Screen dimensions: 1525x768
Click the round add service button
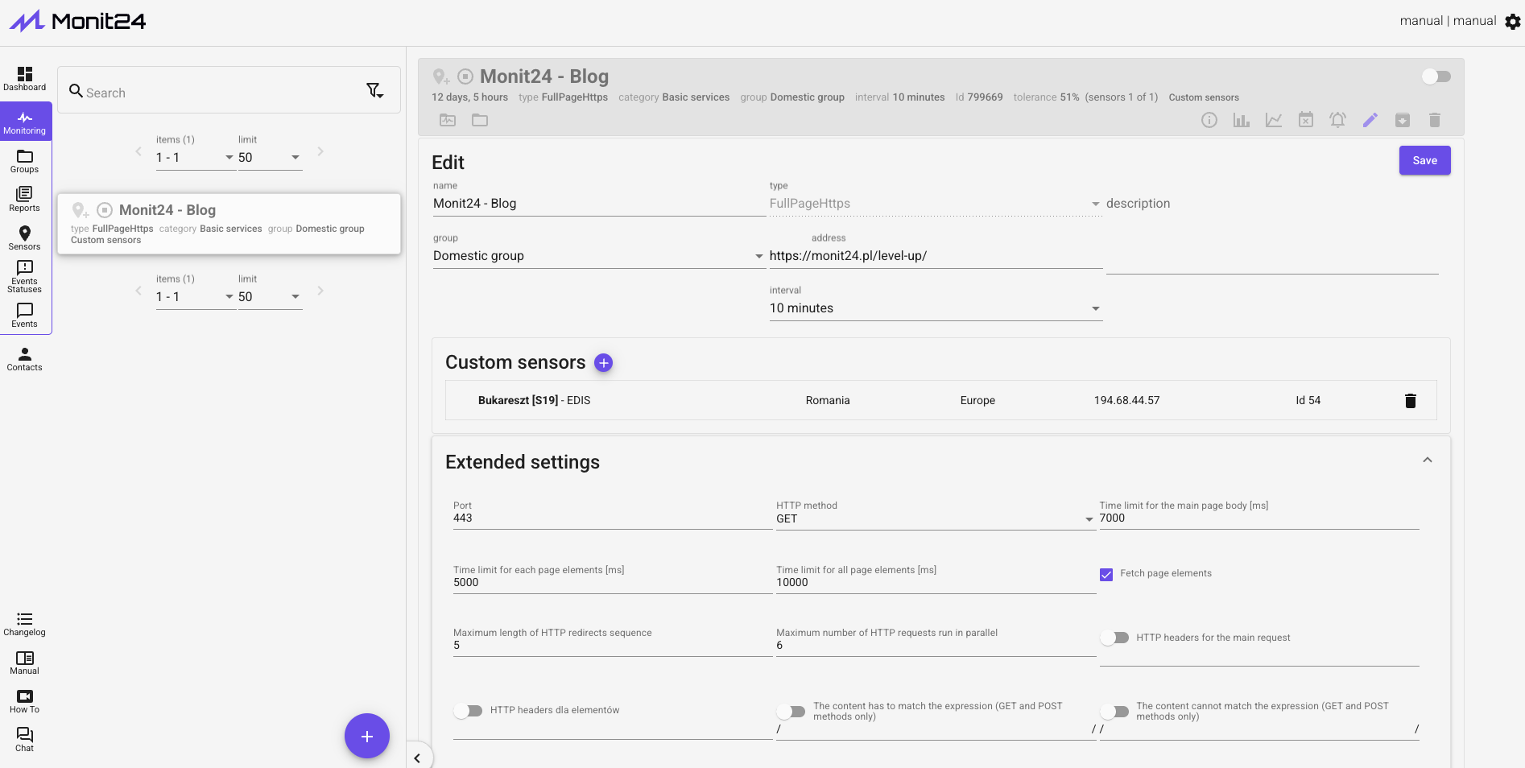click(366, 736)
